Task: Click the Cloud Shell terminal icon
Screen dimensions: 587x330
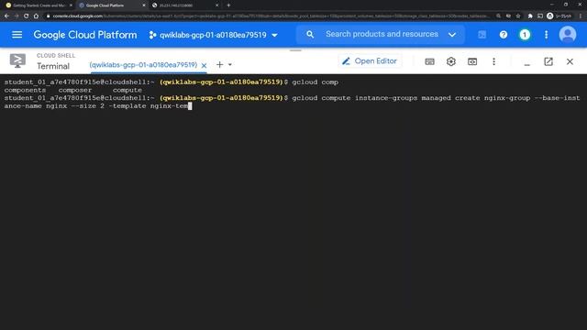Action: pos(17,60)
